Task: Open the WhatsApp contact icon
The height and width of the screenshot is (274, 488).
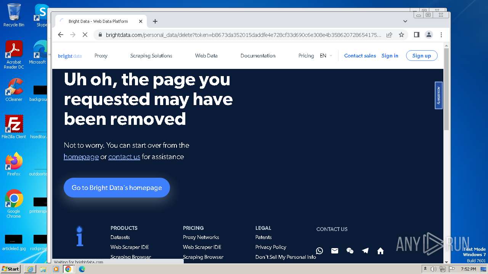Action: click(x=319, y=251)
